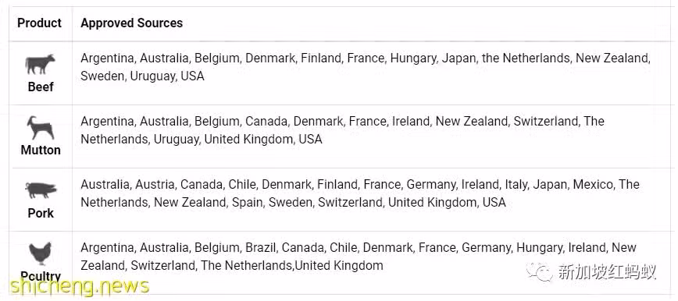Image resolution: width=678 pixels, height=301 pixels.
Task: Click the chicken icon above Poultry
Action: (40, 253)
